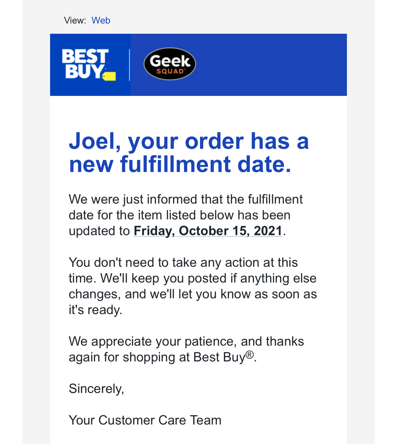
Task: Click the empty blue banner area right of Geek Squad
Action: click(x=271, y=65)
